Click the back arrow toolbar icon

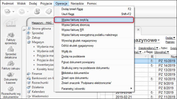(8, 11)
